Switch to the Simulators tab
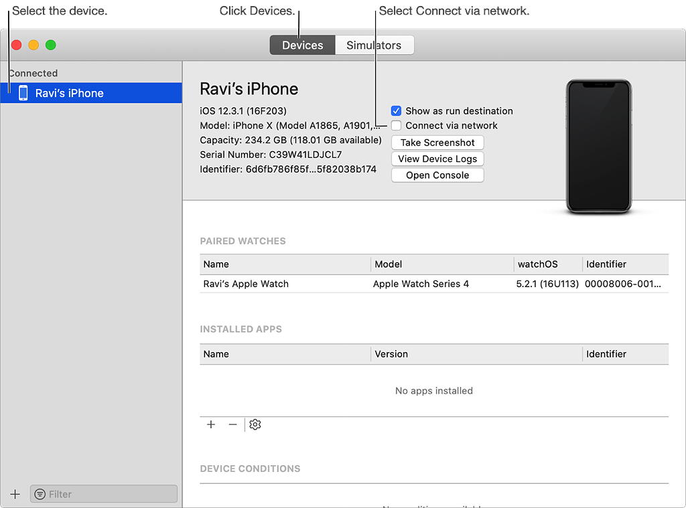The height and width of the screenshot is (508, 686). click(x=374, y=45)
